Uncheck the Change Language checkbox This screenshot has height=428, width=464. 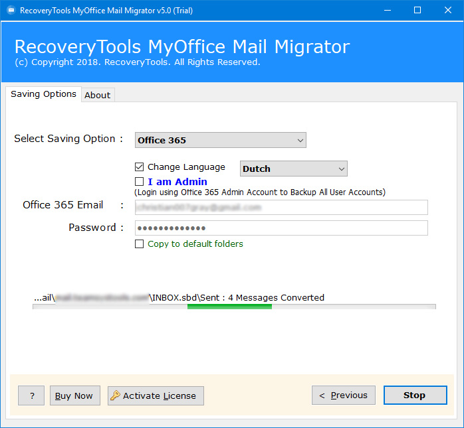click(x=140, y=167)
